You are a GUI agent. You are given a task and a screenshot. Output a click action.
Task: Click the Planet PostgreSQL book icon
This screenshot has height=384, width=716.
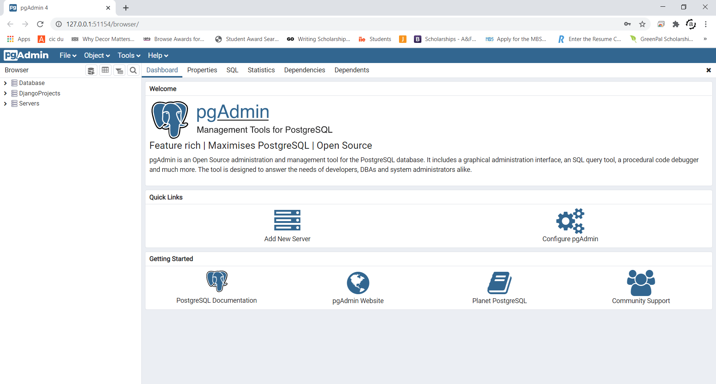[499, 283]
